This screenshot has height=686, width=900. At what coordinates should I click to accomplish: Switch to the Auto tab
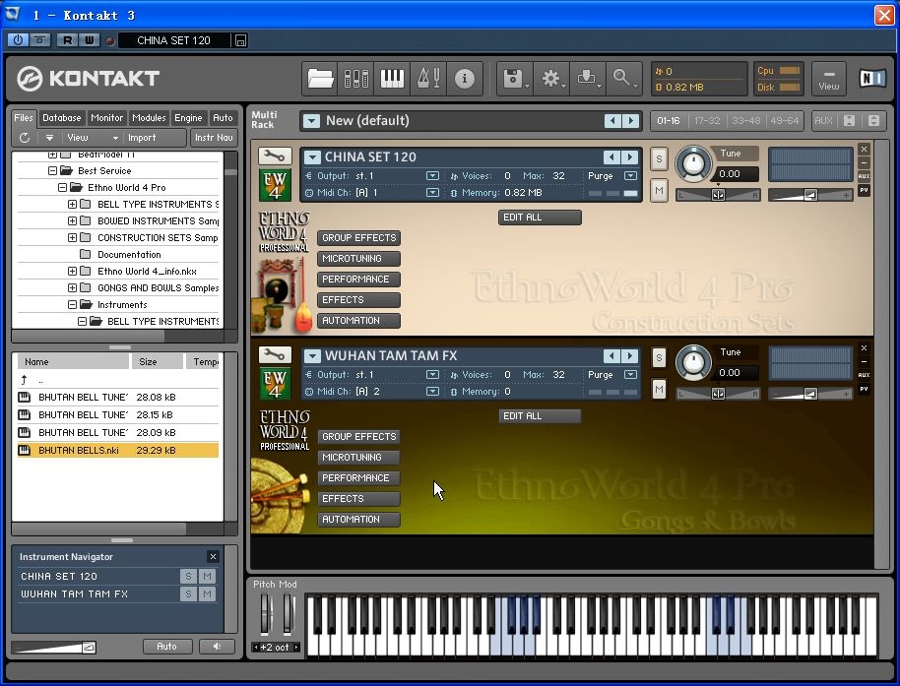click(x=223, y=117)
